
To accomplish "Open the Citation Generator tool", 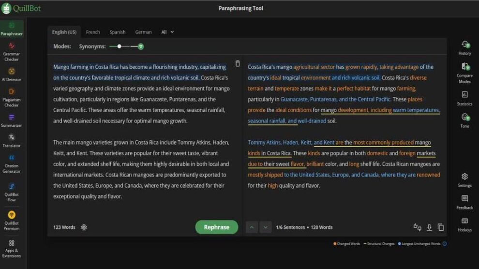I will (x=12, y=164).
